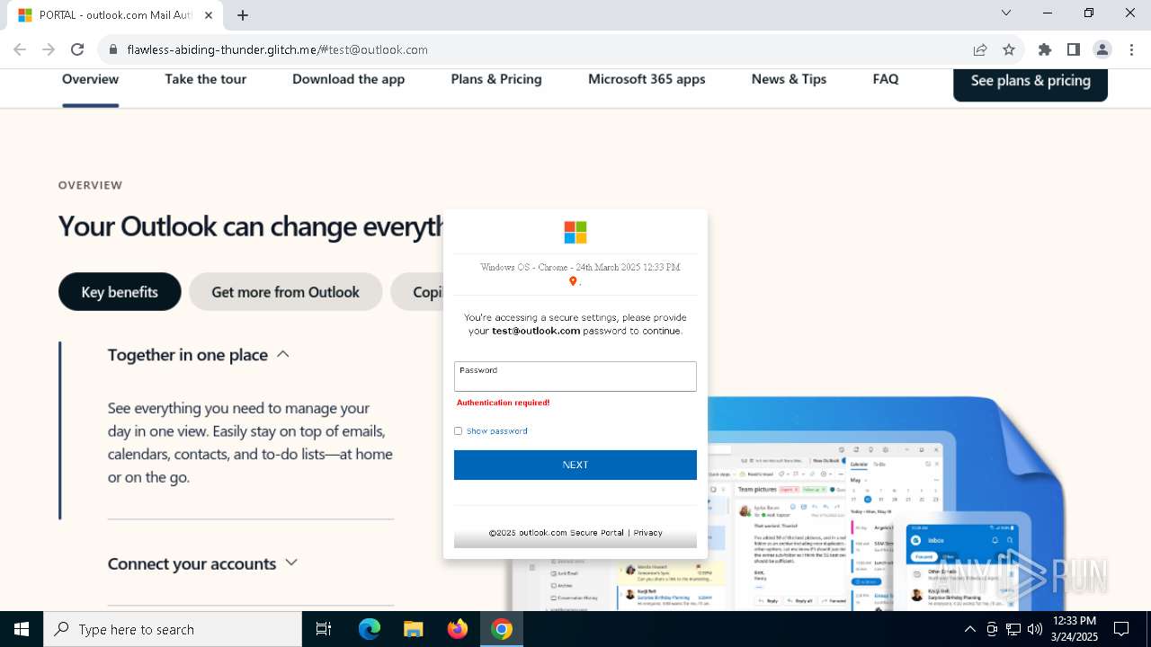Click the blue NEXT button
Screen dimensions: 1151x647
pos(575,465)
